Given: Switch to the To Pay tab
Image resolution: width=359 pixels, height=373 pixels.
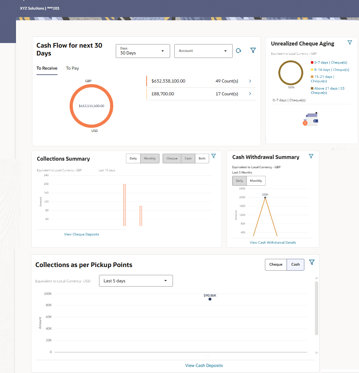Looking at the screenshot, I should pos(72,68).
